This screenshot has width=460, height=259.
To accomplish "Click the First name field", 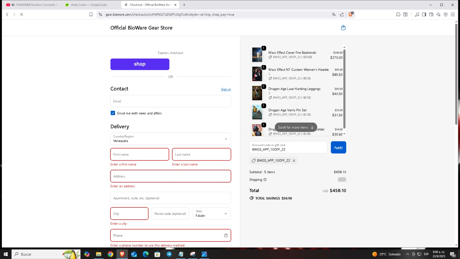I will point(140,154).
